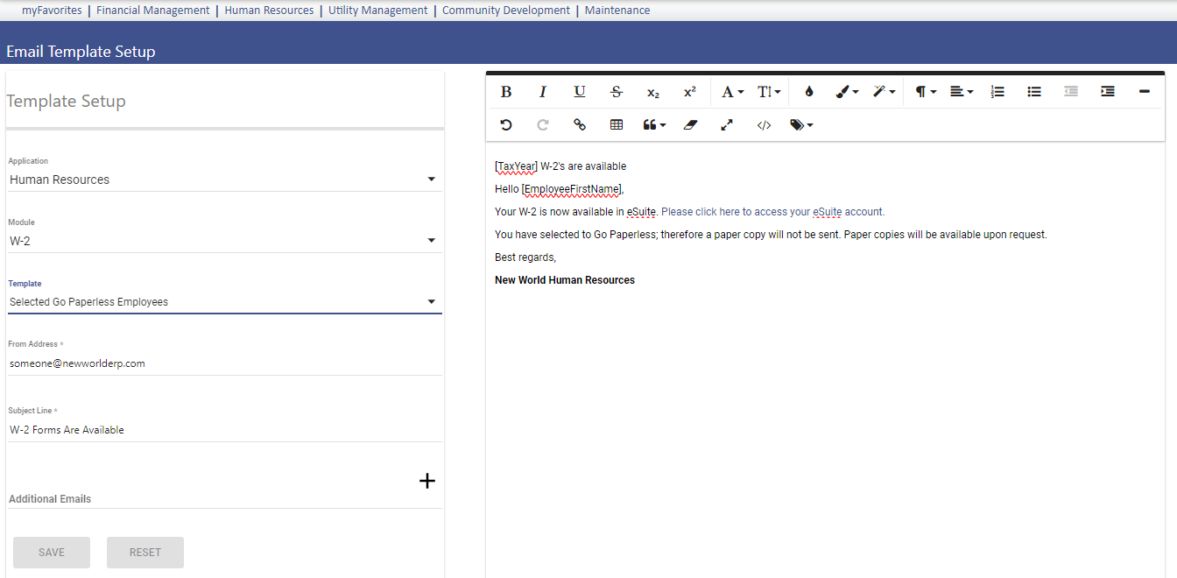Select the strikethrough formatting icon
This screenshot has height=578, width=1177.
click(x=616, y=91)
